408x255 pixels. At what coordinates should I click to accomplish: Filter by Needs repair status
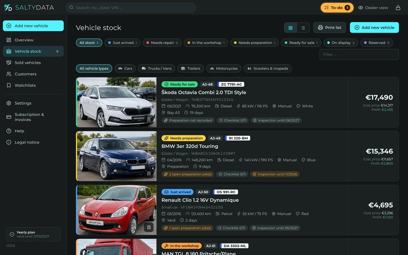tap(162, 43)
